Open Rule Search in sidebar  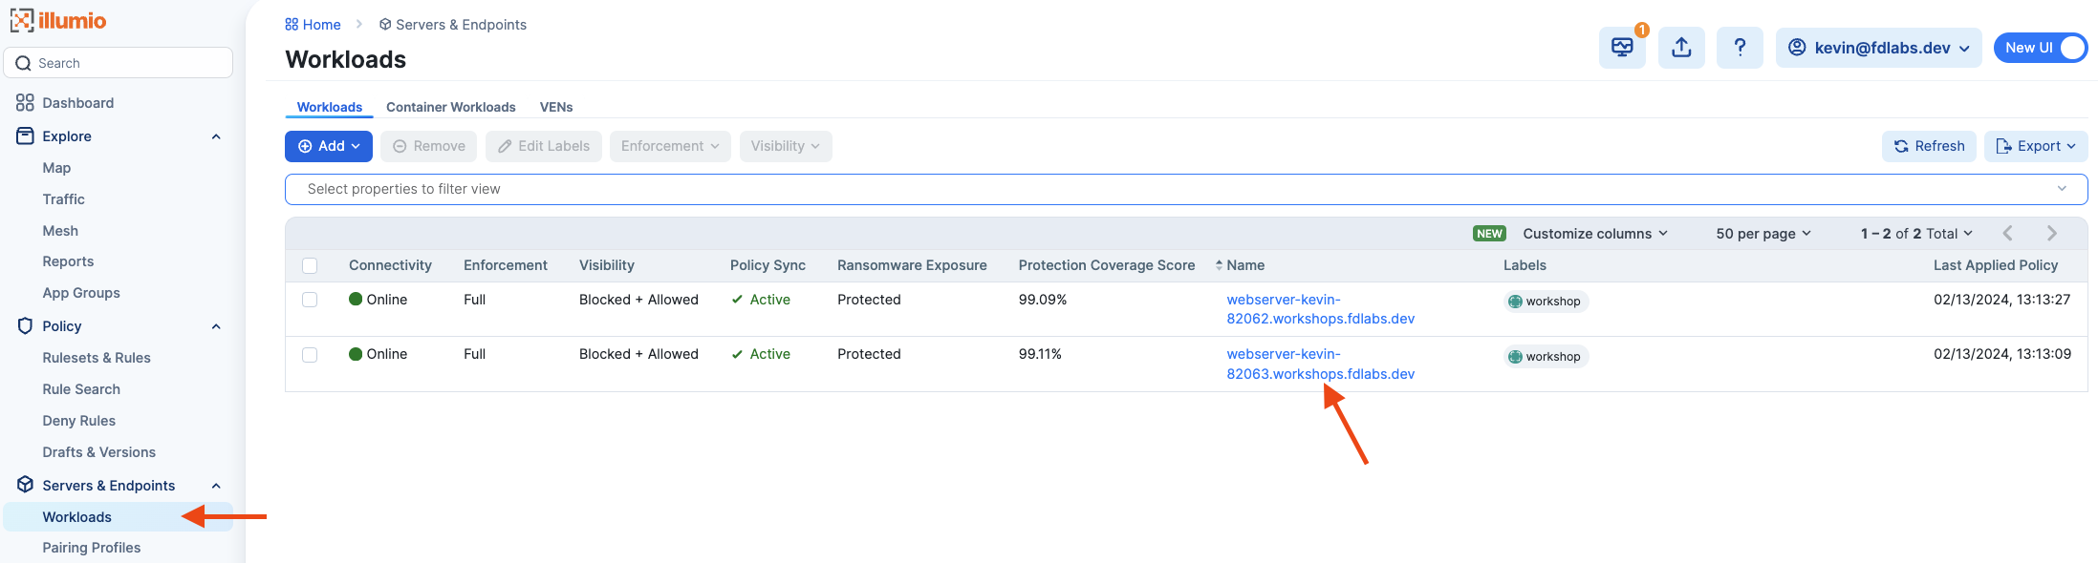point(81,389)
